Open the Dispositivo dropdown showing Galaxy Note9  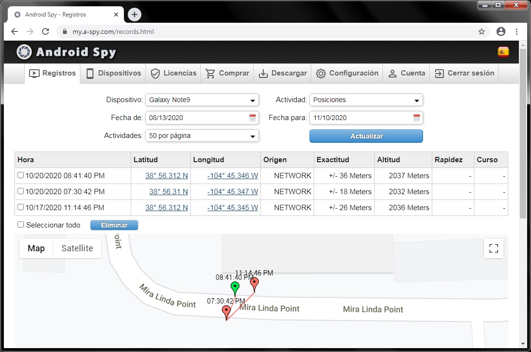[202, 100]
